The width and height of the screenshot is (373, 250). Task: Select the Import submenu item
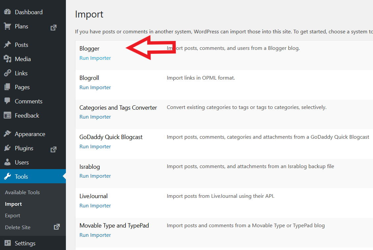coord(13,204)
